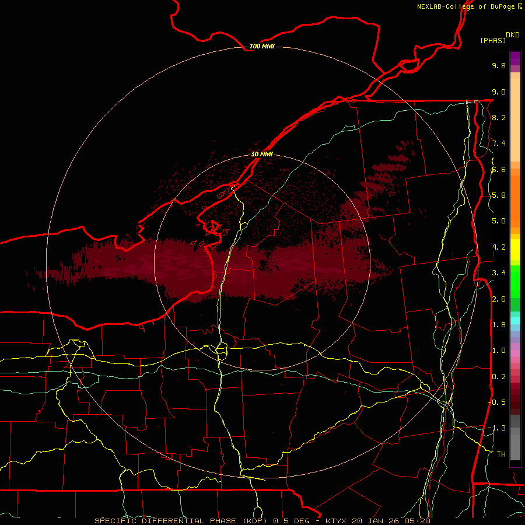The height and width of the screenshot is (525, 525).
Task: Click the -0.5 value on the color scale
Action: pos(496,402)
